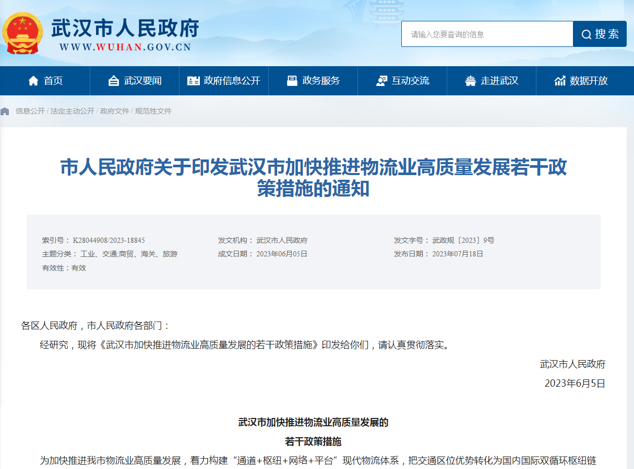Go to 政务服务 in navigation bar
Screen dimensions: 634x469
(x=321, y=81)
